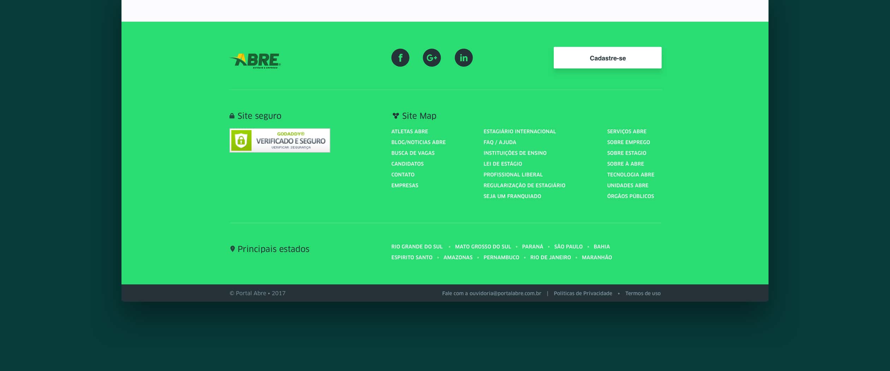The width and height of the screenshot is (890, 371).
Task: Click the location pin beside Principais estados
Action: point(232,249)
